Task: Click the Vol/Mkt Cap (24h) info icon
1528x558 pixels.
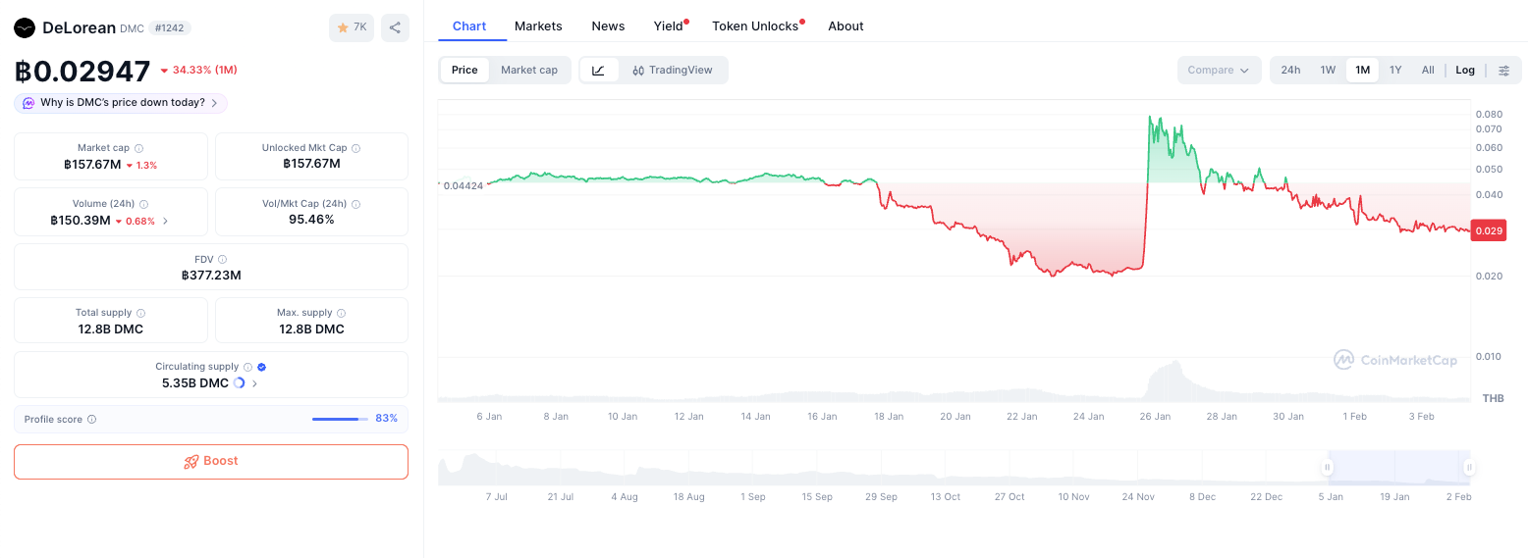Action: click(x=355, y=204)
